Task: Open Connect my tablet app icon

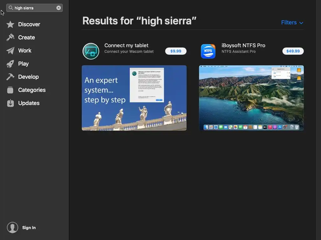Action: tap(91, 51)
